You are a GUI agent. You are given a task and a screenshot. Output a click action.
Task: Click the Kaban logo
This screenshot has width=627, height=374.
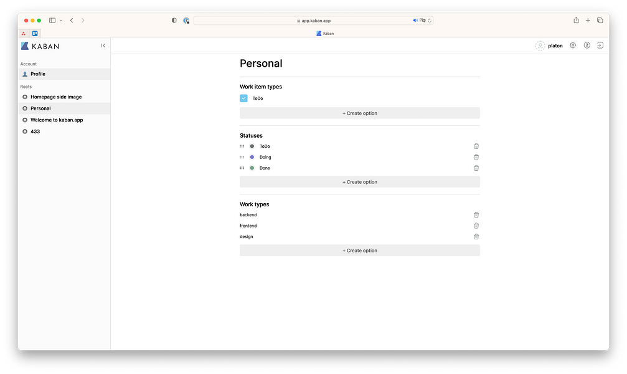[40, 46]
